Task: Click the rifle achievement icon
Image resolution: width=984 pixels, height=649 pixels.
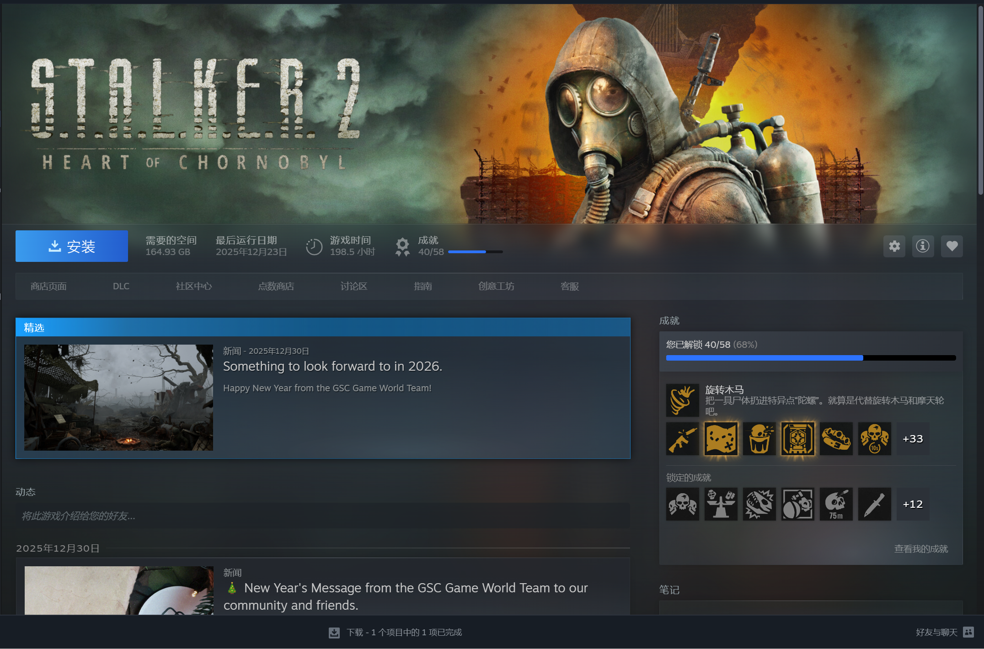Action: (x=682, y=439)
